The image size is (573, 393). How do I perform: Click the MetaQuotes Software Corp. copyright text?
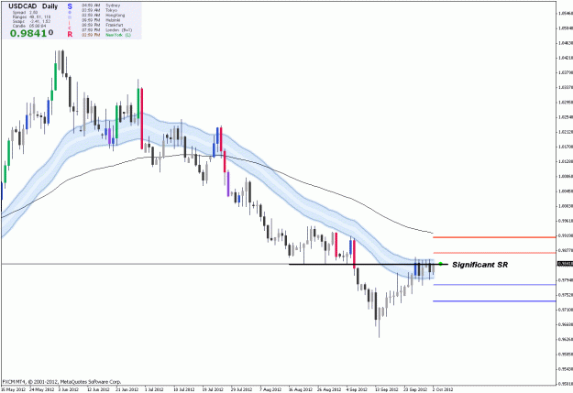pos(61,382)
